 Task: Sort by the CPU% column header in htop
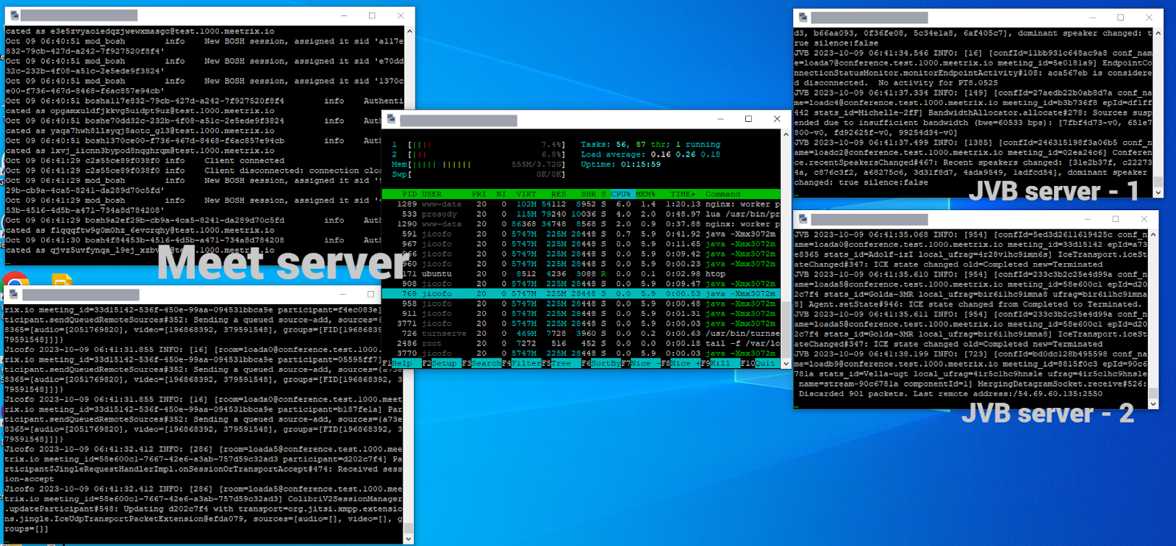pos(620,194)
